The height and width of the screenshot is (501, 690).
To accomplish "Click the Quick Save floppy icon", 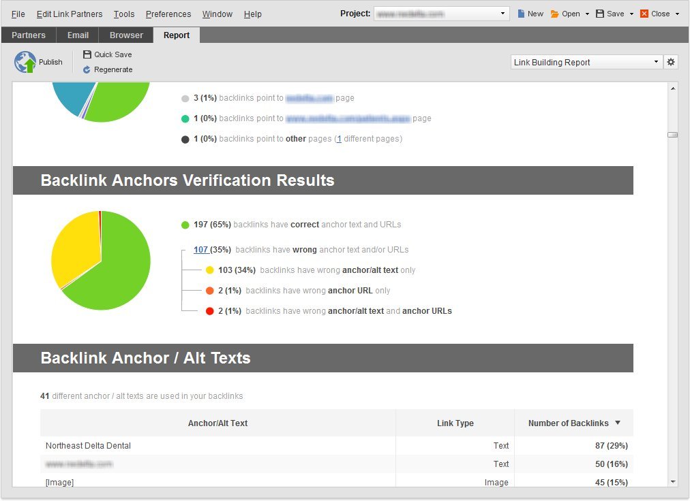I will [x=87, y=54].
